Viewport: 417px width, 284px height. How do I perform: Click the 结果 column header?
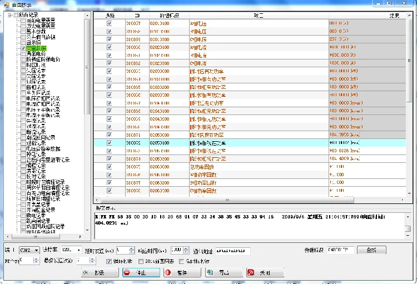pyautogui.click(x=394, y=16)
